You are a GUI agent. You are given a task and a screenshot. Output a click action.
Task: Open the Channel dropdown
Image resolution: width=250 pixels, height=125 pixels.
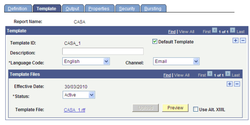tap(176, 61)
